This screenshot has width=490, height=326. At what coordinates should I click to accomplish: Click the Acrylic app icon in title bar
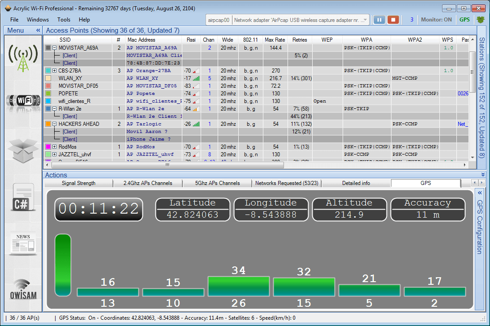tap(8, 9)
